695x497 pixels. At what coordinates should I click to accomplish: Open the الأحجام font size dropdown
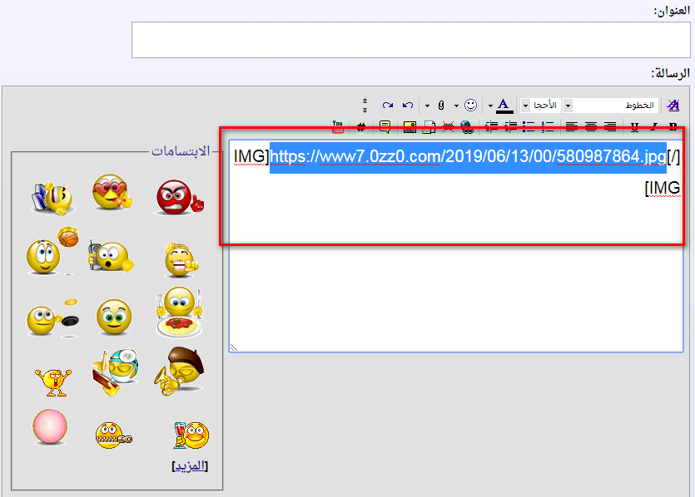pos(541,106)
